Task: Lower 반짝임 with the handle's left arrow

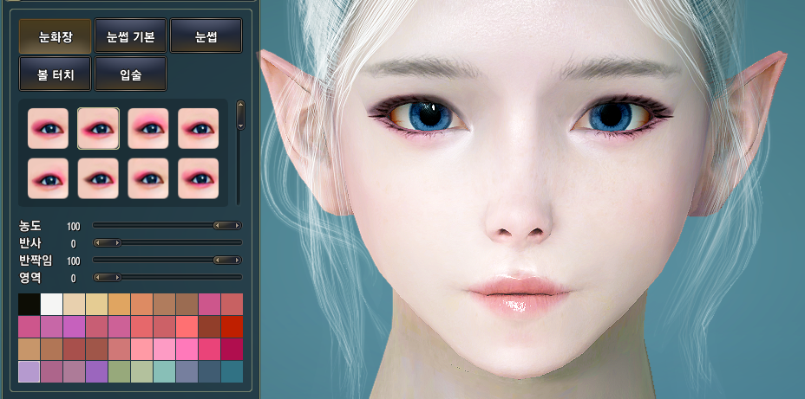Action: click(218, 261)
